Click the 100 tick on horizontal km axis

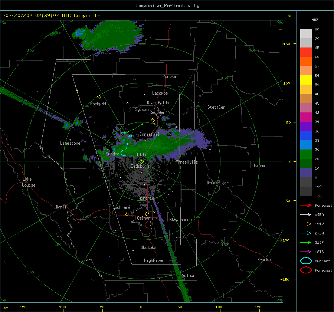219,307
